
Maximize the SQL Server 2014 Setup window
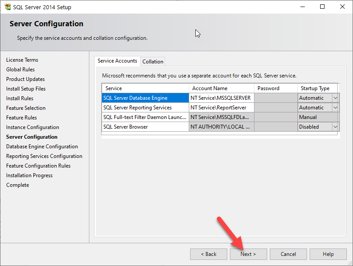pos(322,7)
